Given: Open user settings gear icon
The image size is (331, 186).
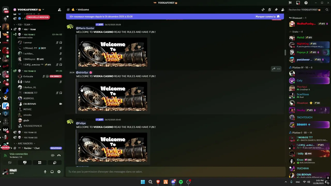Looking at the screenshot, I should pyautogui.click(x=59, y=172).
